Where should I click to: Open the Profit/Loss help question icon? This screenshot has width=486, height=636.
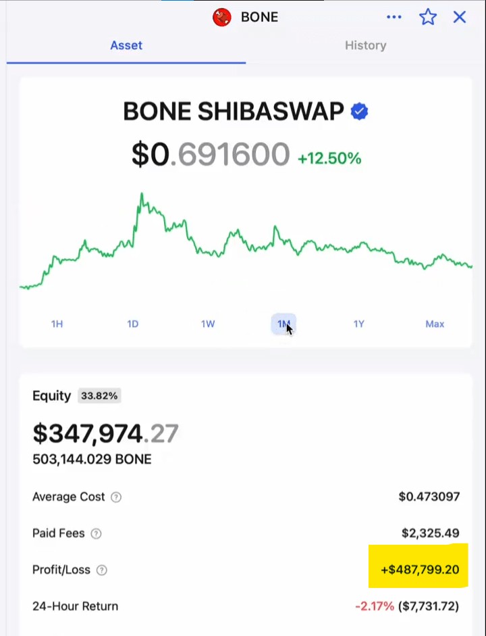coord(102,570)
